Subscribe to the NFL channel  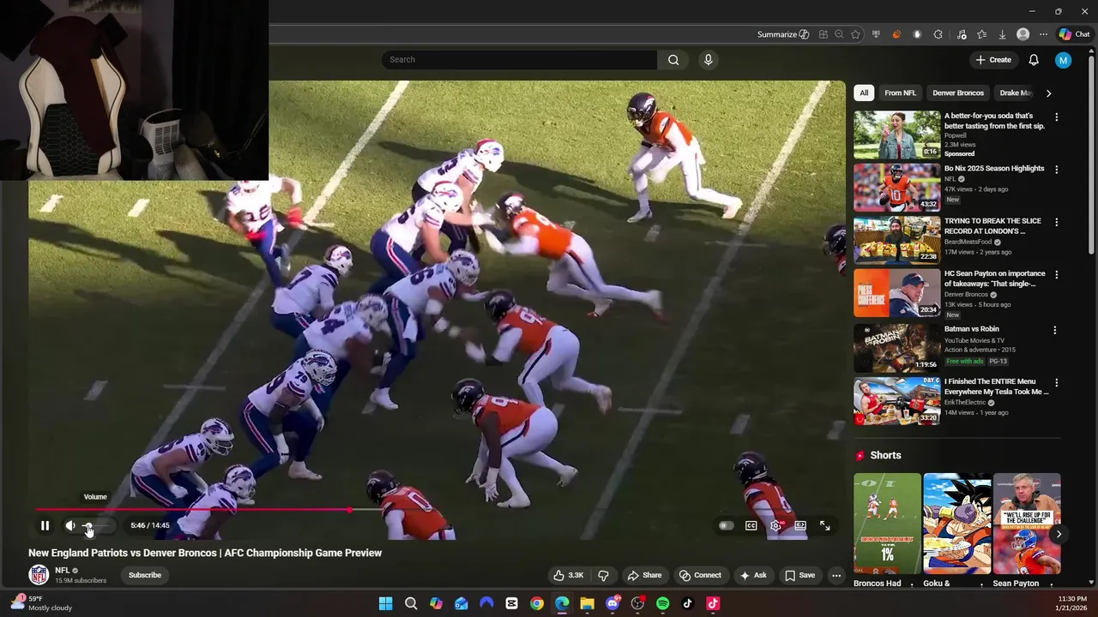(145, 575)
